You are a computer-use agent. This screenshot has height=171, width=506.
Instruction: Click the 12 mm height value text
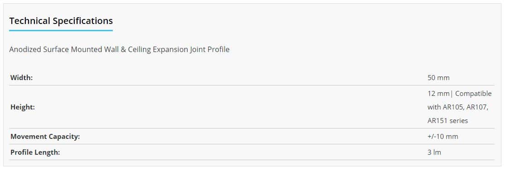438,94
